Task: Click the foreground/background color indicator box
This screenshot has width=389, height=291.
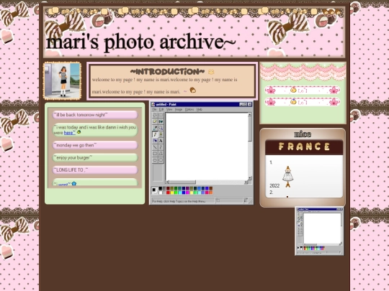Action: point(155,190)
